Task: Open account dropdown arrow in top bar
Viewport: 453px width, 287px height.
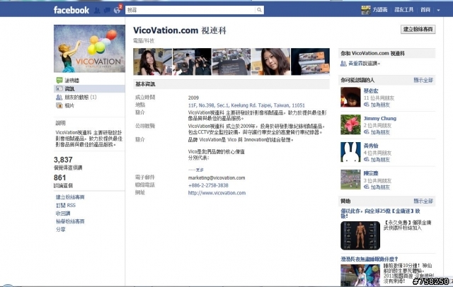Action: [x=438, y=10]
